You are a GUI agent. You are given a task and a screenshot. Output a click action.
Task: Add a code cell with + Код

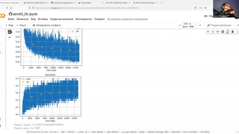(9, 25)
